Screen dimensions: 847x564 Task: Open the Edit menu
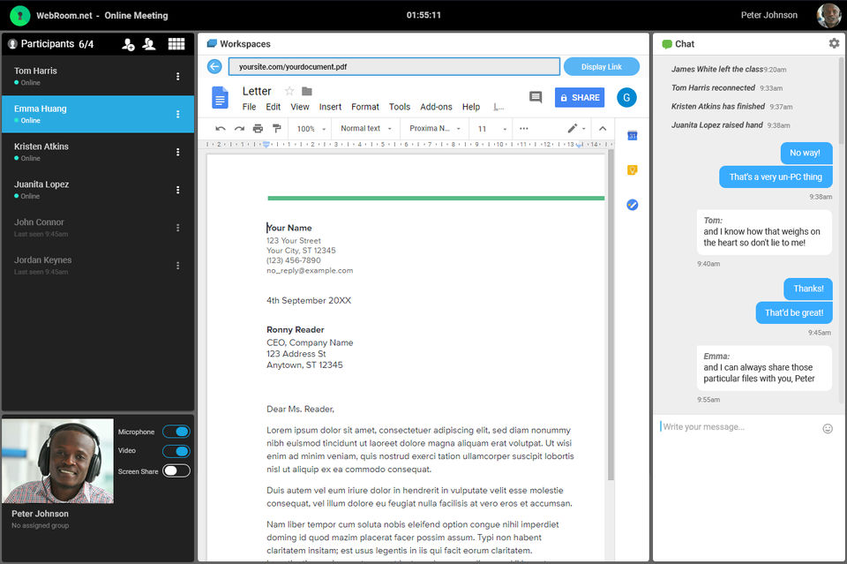pyautogui.click(x=273, y=107)
